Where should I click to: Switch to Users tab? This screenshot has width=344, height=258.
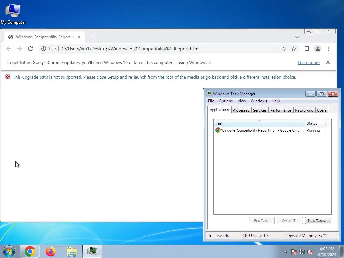click(321, 110)
